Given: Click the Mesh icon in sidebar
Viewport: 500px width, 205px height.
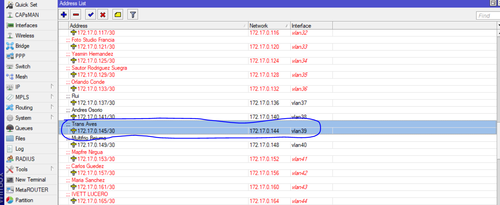Looking at the screenshot, I should (10, 76).
